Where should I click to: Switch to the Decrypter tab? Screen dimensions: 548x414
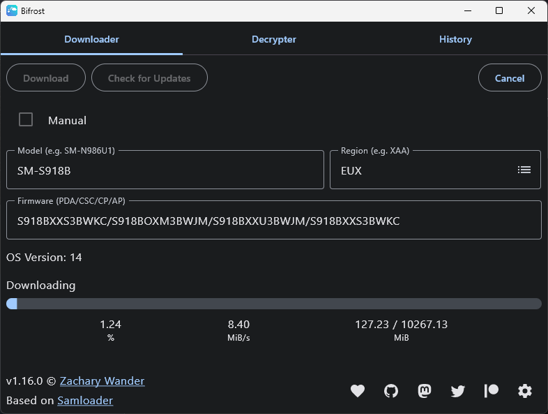click(274, 40)
